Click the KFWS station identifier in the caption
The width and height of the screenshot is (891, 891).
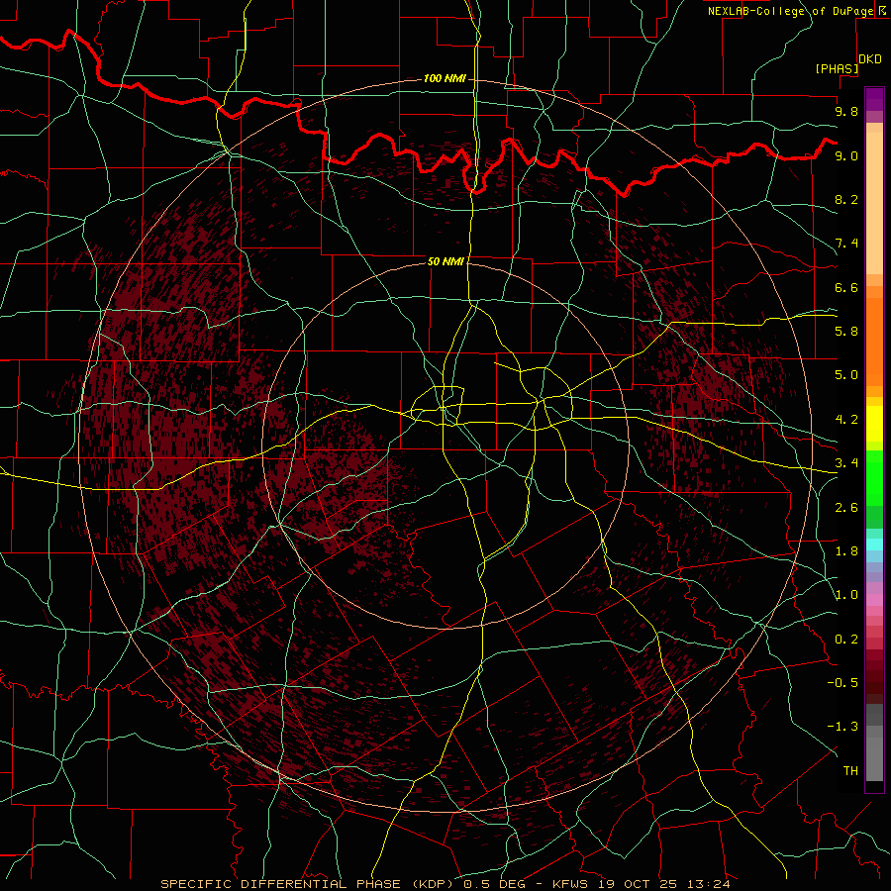coord(570,884)
